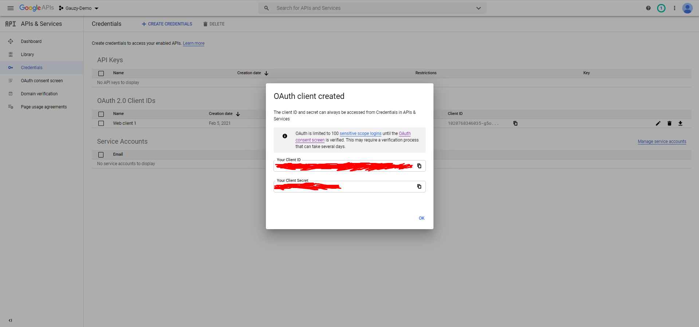
Task: Click the search magnifier icon
Action: [267, 8]
